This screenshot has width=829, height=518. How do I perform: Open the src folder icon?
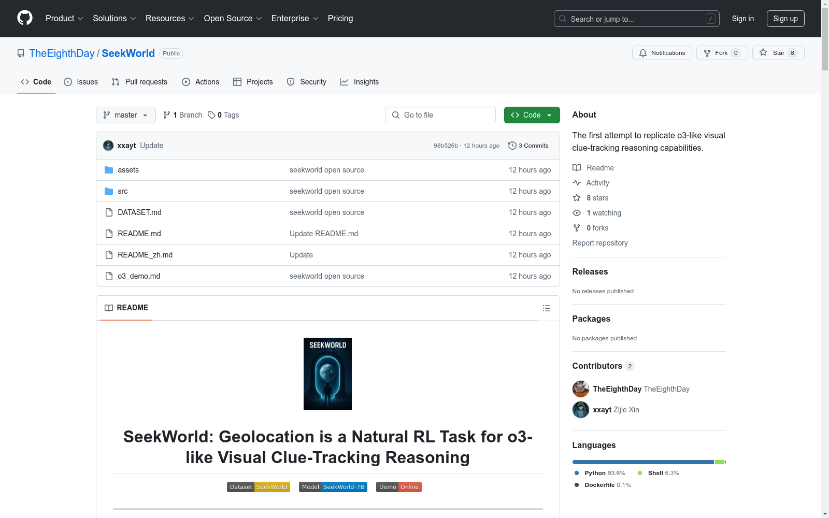(x=109, y=191)
